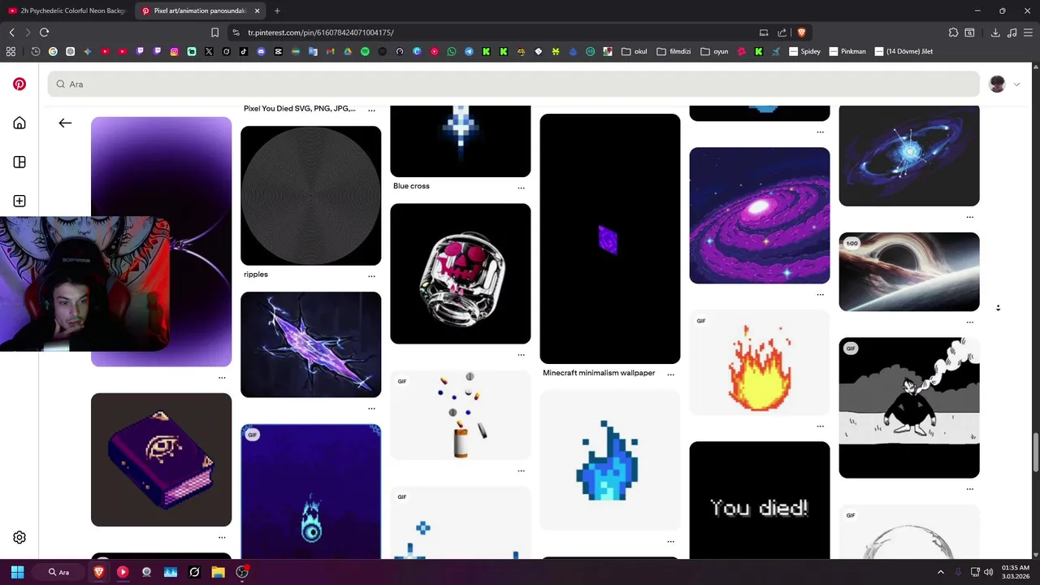This screenshot has height=585, width=1040.
Task: Click the create pin plus icon
Action: click(19, 201)
